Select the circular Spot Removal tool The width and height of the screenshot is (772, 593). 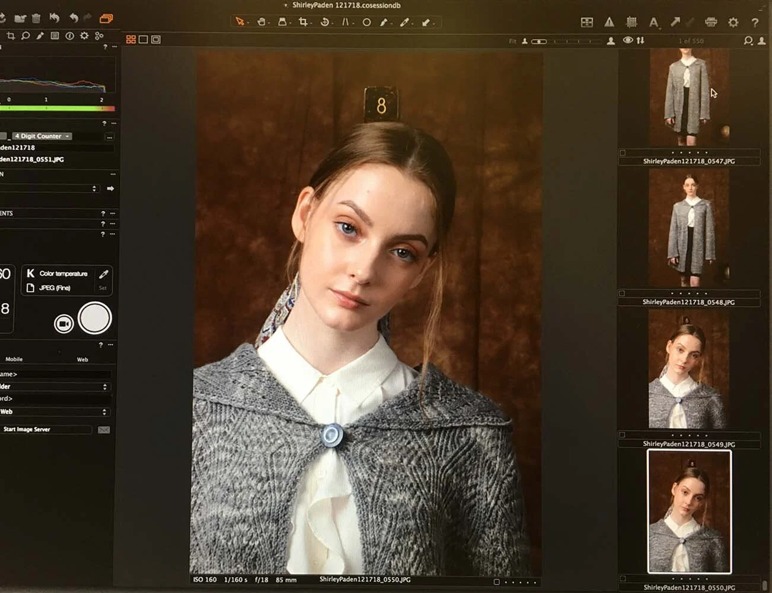click(366, 22)
